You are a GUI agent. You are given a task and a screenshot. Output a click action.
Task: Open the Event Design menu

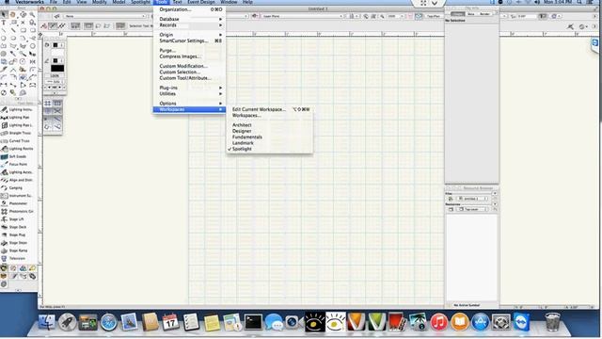[201, 2]
